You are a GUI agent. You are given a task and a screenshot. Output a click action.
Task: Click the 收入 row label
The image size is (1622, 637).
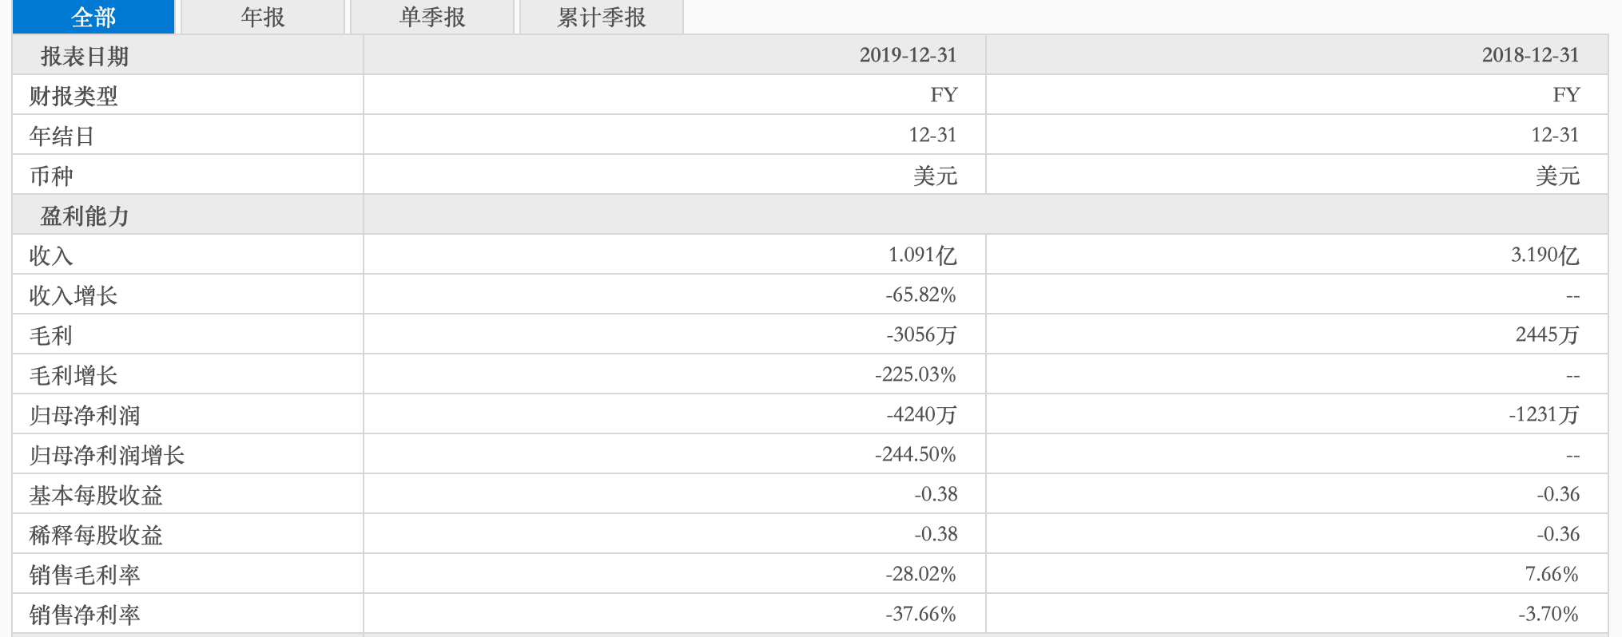coord(51,255)
